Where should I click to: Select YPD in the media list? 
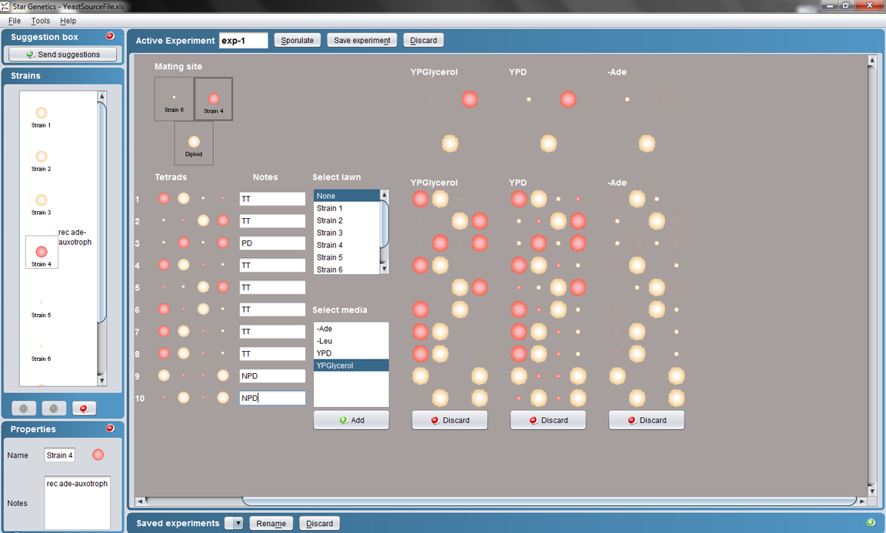[x=325, y=353]
